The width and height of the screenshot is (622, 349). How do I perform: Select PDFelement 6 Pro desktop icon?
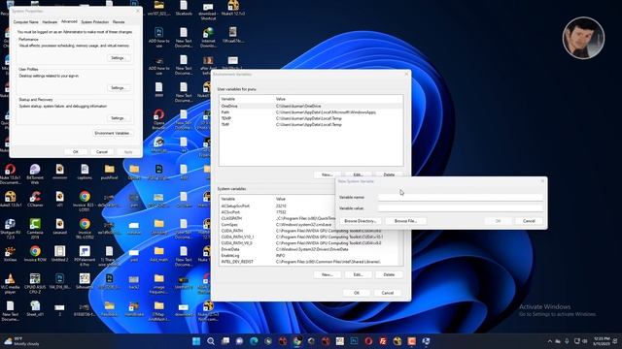[85, 256]
